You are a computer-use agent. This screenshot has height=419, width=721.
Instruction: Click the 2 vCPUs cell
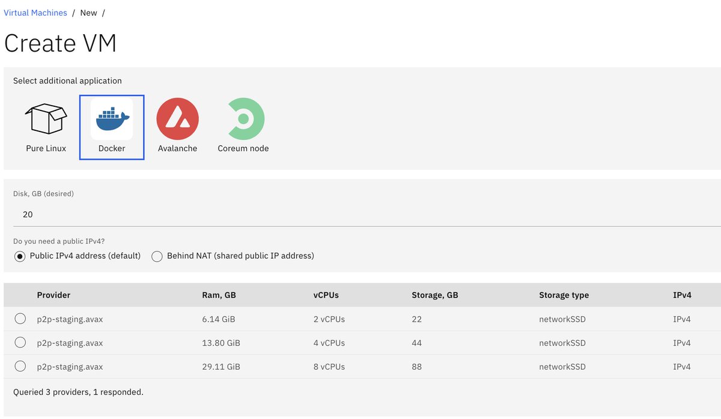click(329, 319)
